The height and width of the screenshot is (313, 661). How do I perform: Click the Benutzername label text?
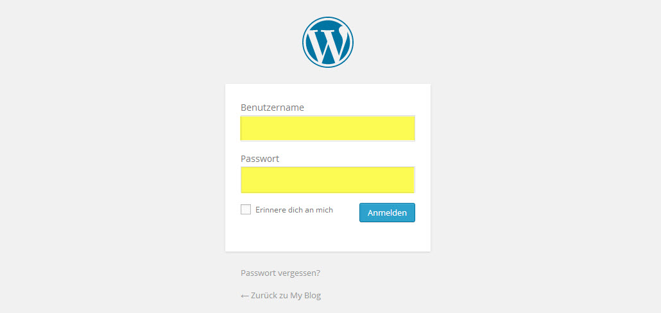point(272,108)
